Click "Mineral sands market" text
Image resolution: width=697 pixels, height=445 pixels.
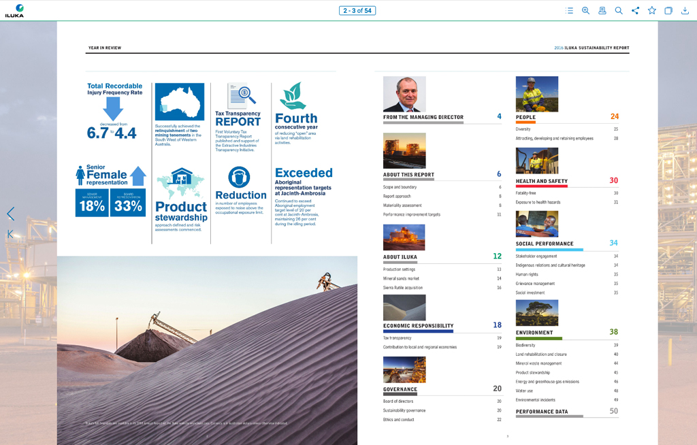tap(401, 279)
